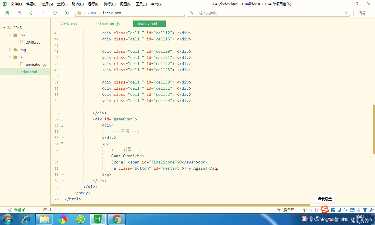Click the 2048 breadcrumb segment

click(x=92, y=13)
